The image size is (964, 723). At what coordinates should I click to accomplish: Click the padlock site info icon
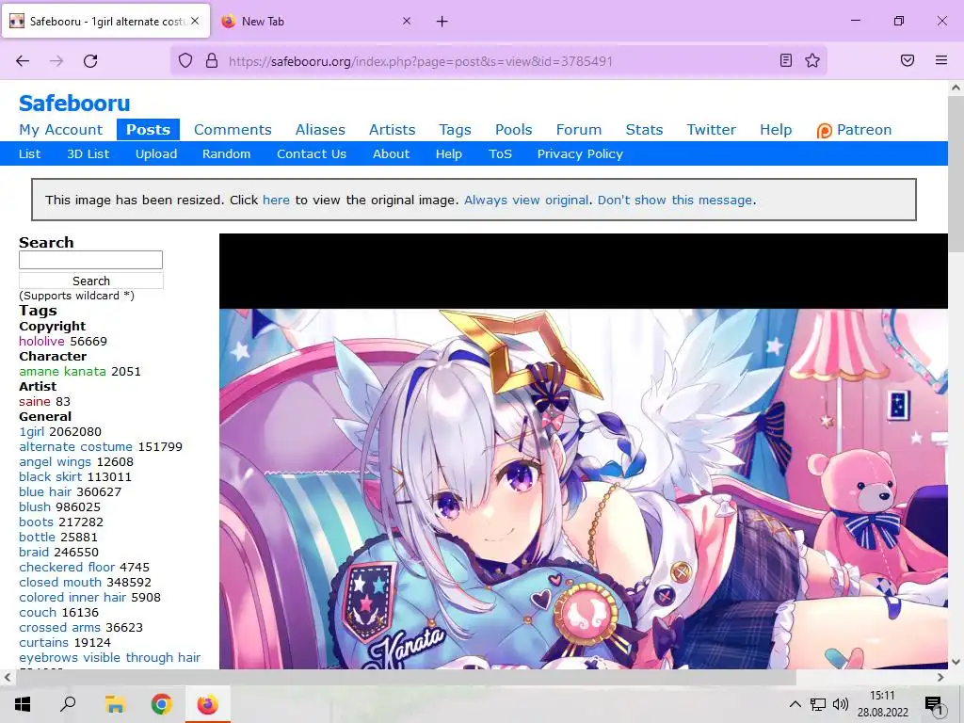[212, 61]
